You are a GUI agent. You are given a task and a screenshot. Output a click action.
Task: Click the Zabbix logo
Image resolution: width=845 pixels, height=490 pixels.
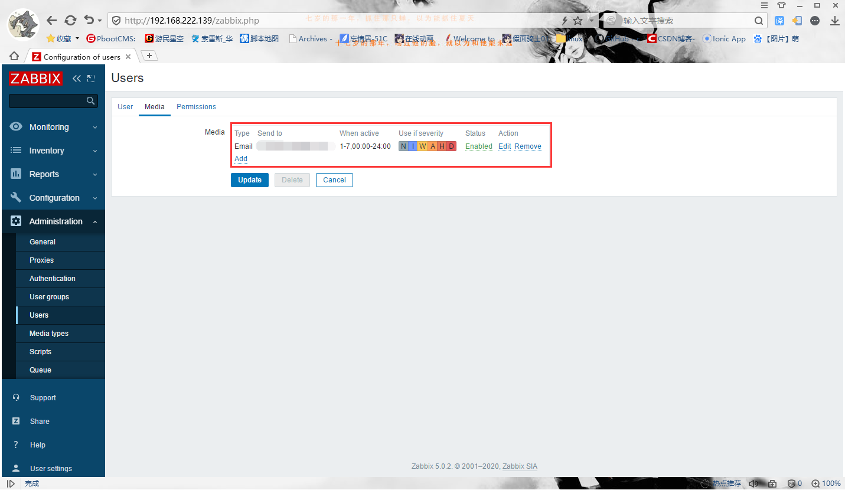35,79
